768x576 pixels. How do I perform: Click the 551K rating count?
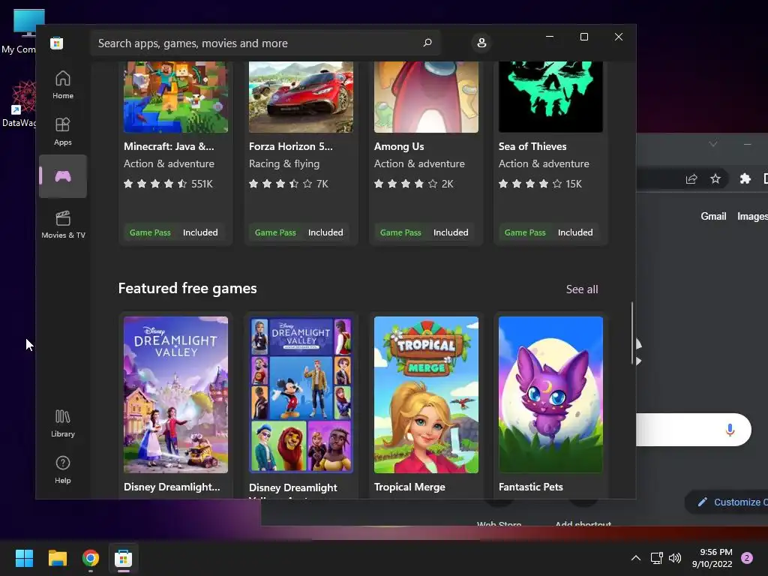point(202,184)
